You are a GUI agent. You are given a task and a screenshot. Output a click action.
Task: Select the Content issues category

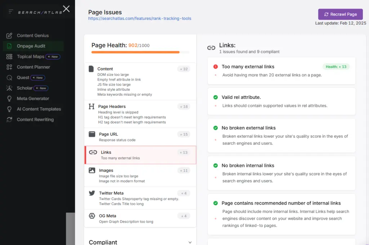click(x=140, y=81)
